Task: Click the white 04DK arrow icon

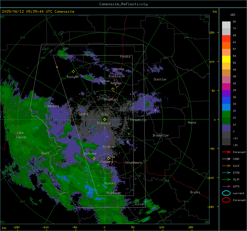Action: point(226,159)
